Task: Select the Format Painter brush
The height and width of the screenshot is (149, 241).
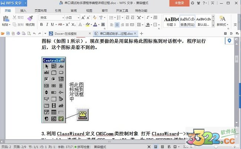Action: click(x=30, y=18)
